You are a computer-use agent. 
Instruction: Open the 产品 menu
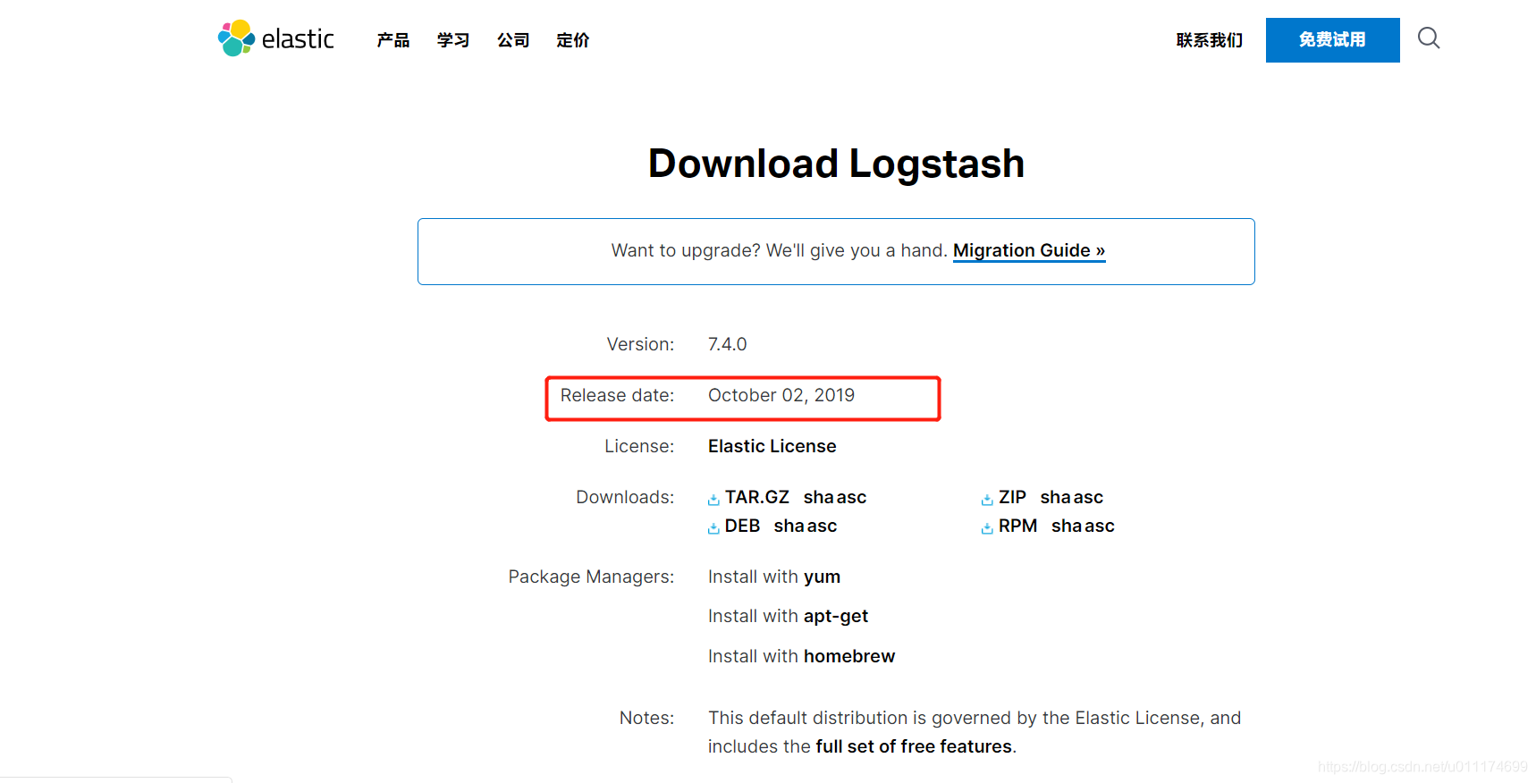[x=393, y=40]
